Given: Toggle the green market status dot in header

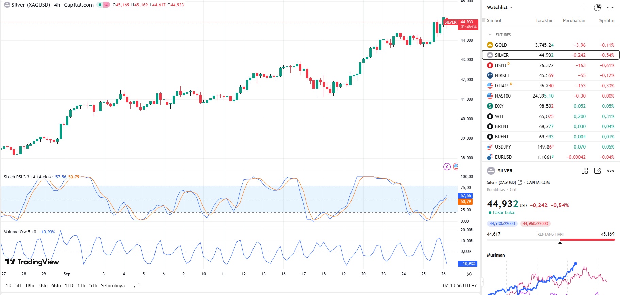Looking at the screenshot, I should pos(100,5).
